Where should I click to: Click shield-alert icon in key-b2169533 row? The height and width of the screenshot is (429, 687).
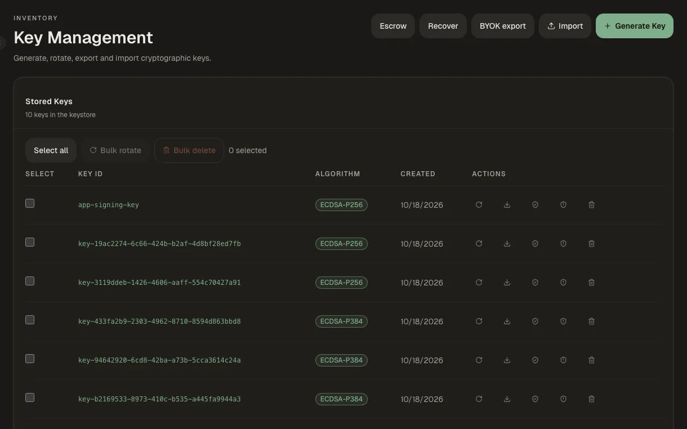tap(563, 399)
